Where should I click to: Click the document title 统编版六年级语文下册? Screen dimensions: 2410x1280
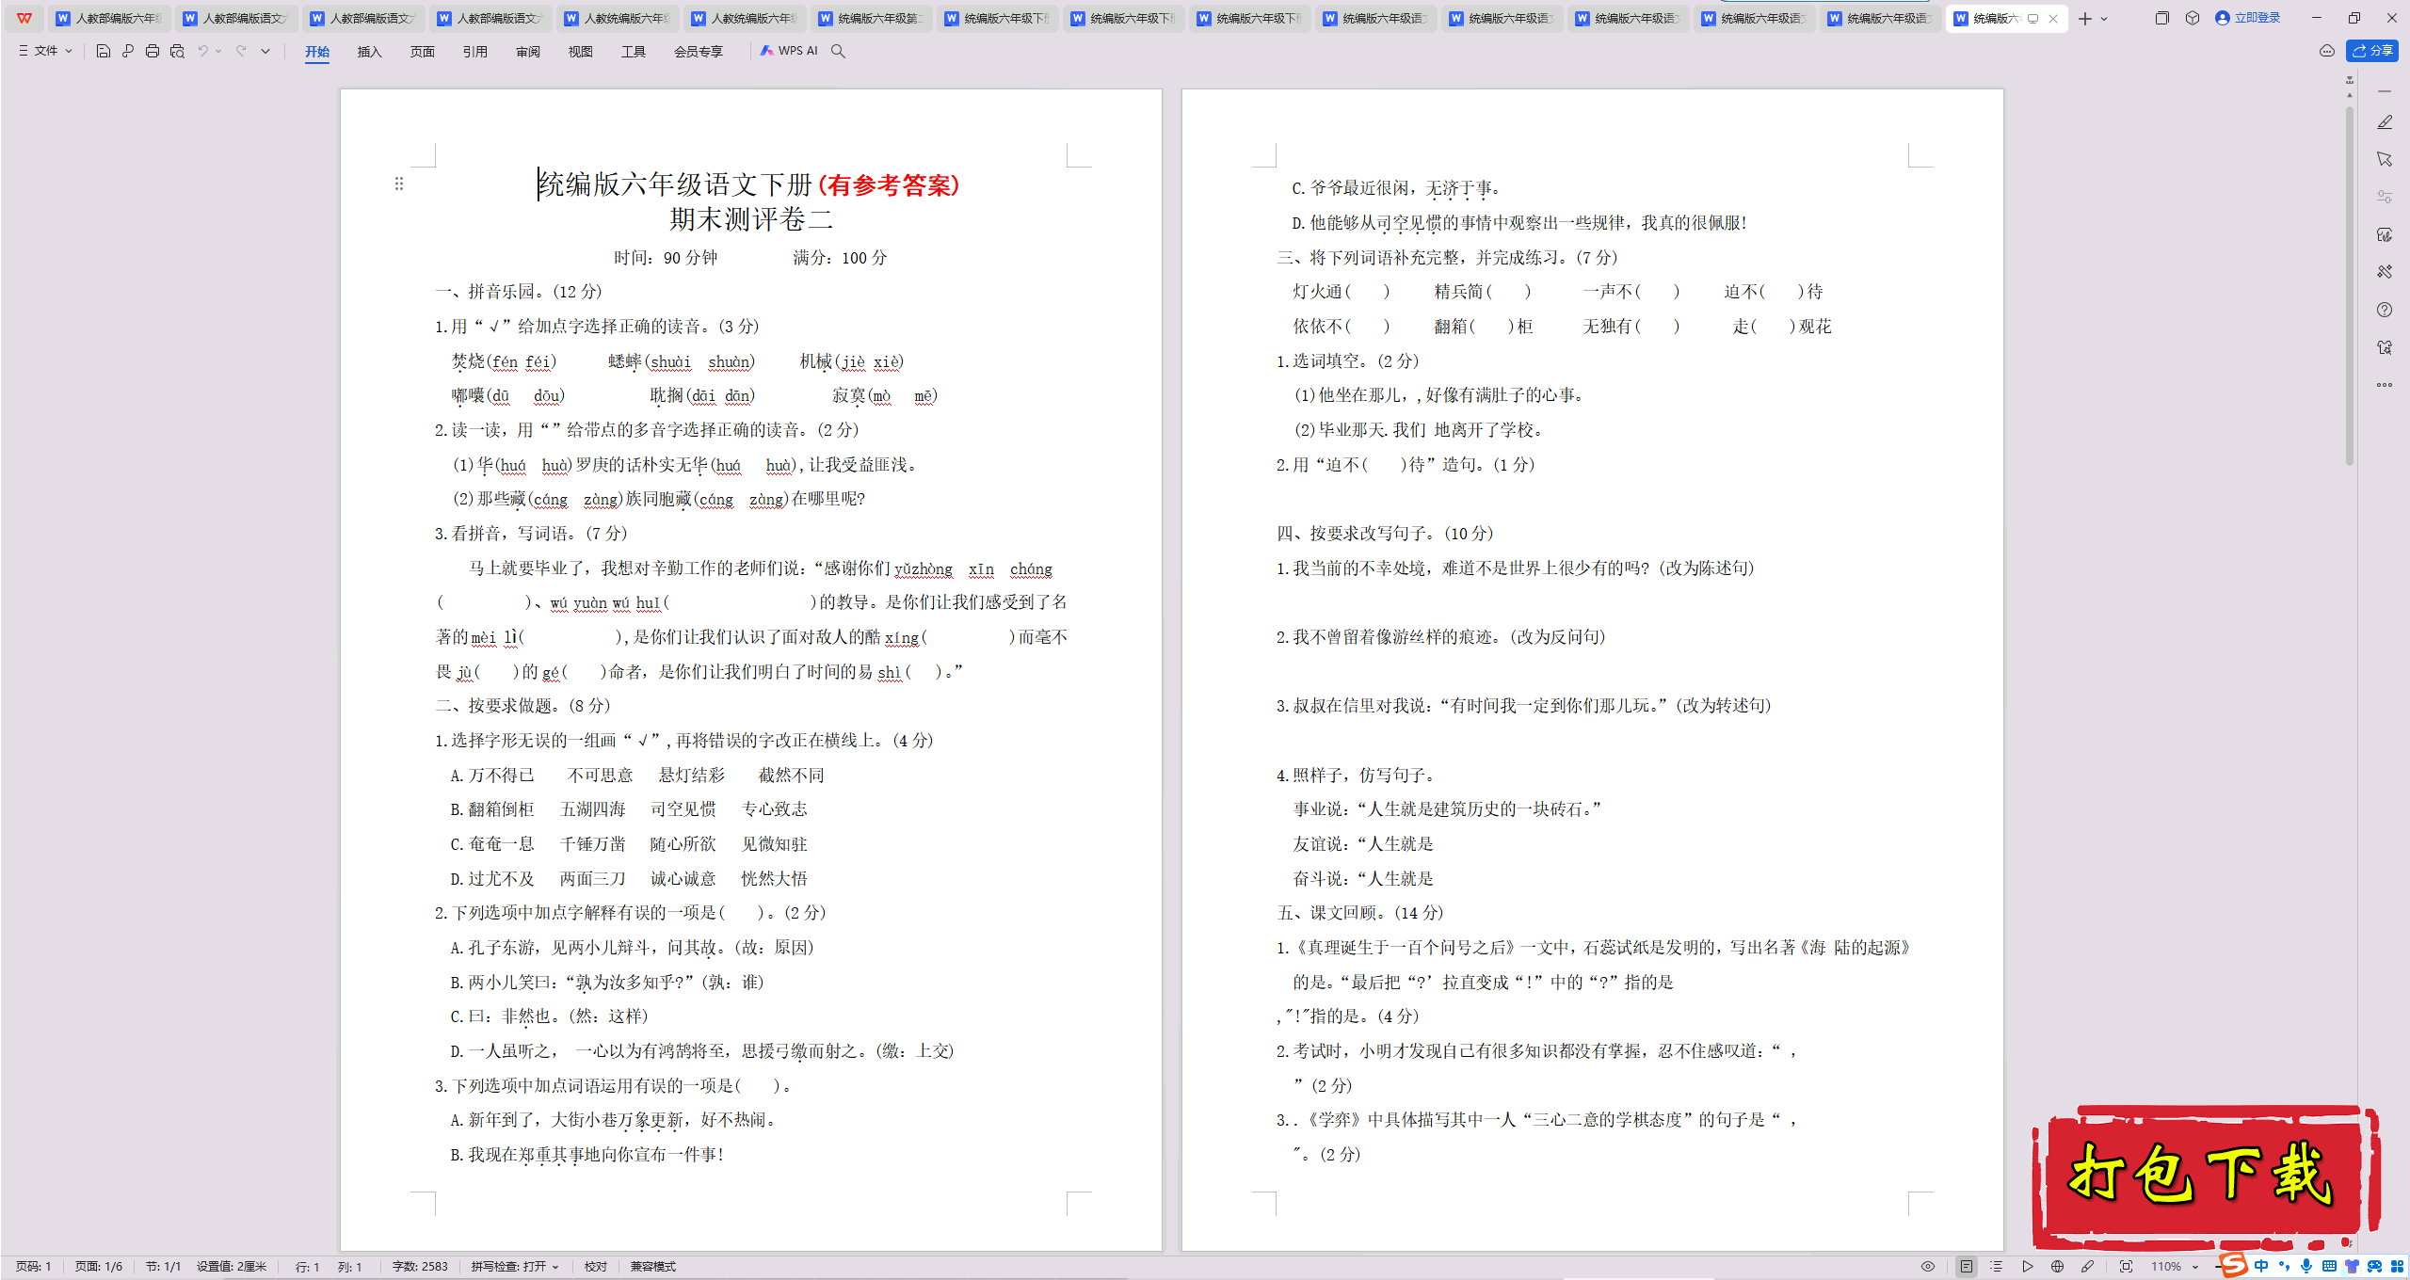(x=674, y=184)
